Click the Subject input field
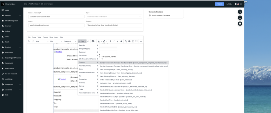 (114, 25)
